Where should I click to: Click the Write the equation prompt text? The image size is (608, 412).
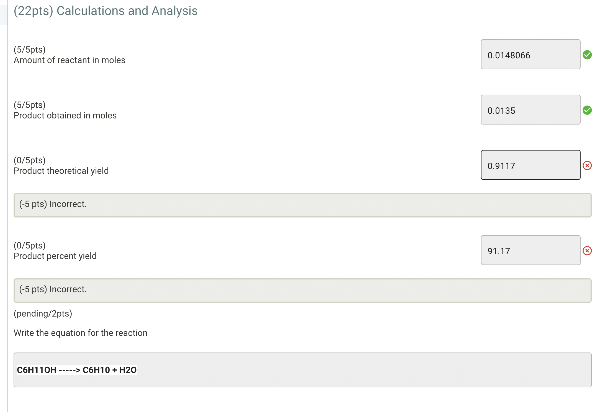(81, 333)
